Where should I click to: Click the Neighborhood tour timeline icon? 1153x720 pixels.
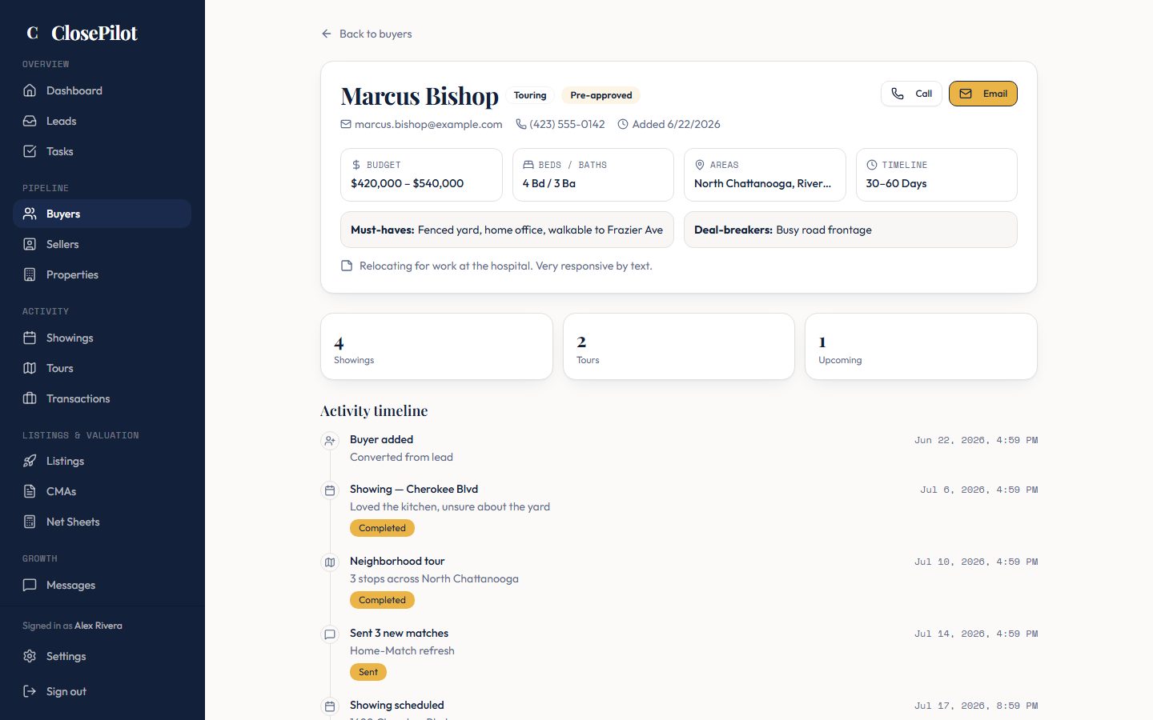[x=330, y=562]
